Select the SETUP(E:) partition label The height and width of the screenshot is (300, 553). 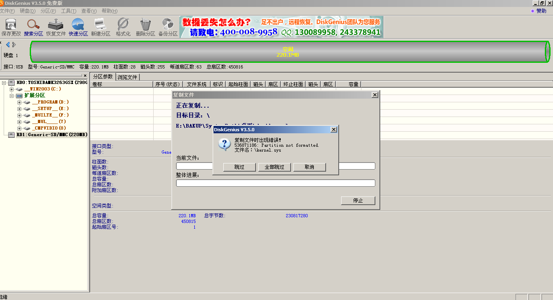click(51, 108)
